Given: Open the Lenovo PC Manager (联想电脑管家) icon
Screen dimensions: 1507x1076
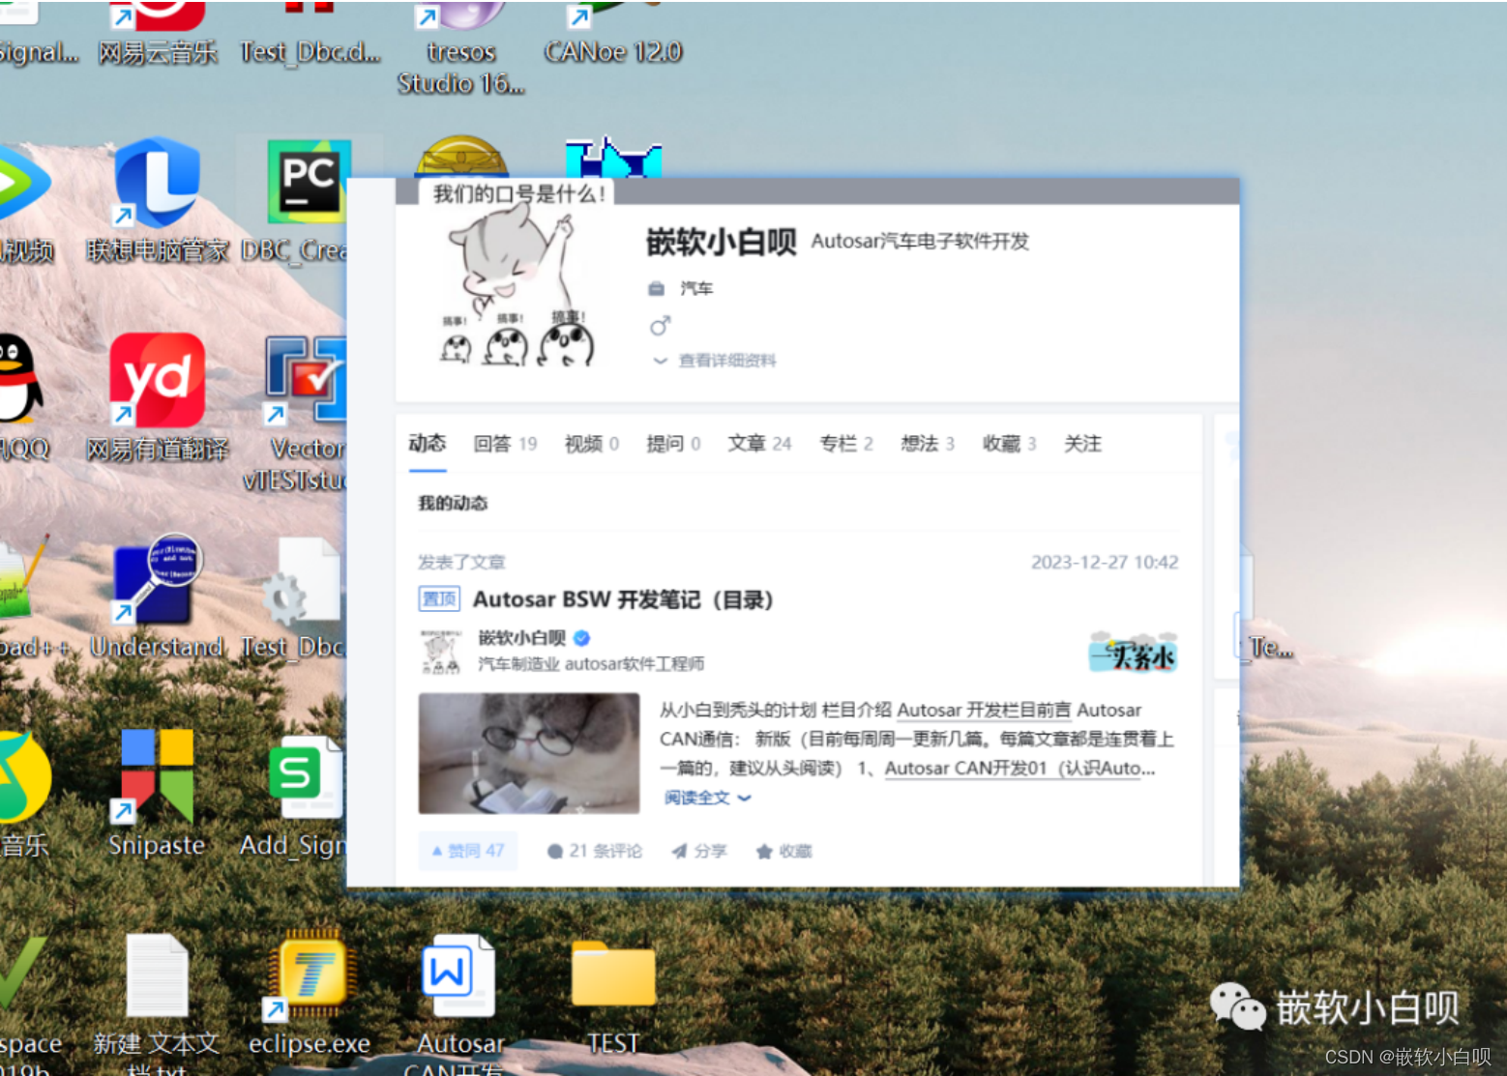Looking at the screenshot, I should pyautogui.click(x=157, y=201).
